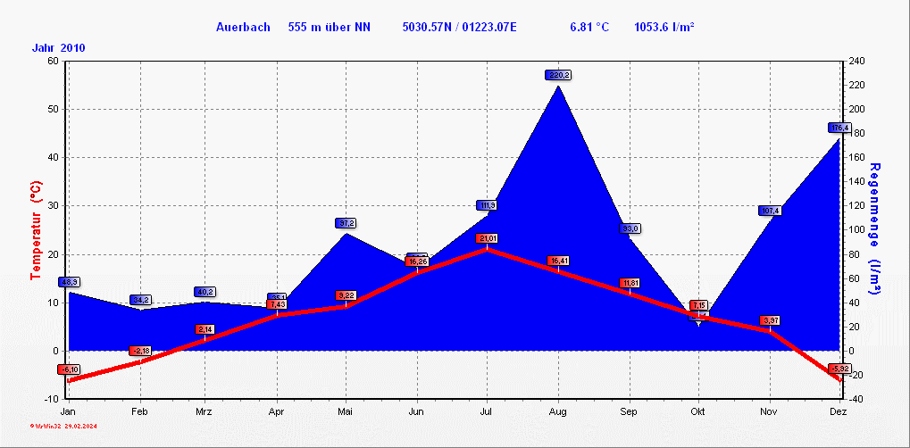
Task: Click the Okt month label on x-axis
Action: [x=698, y=411]
